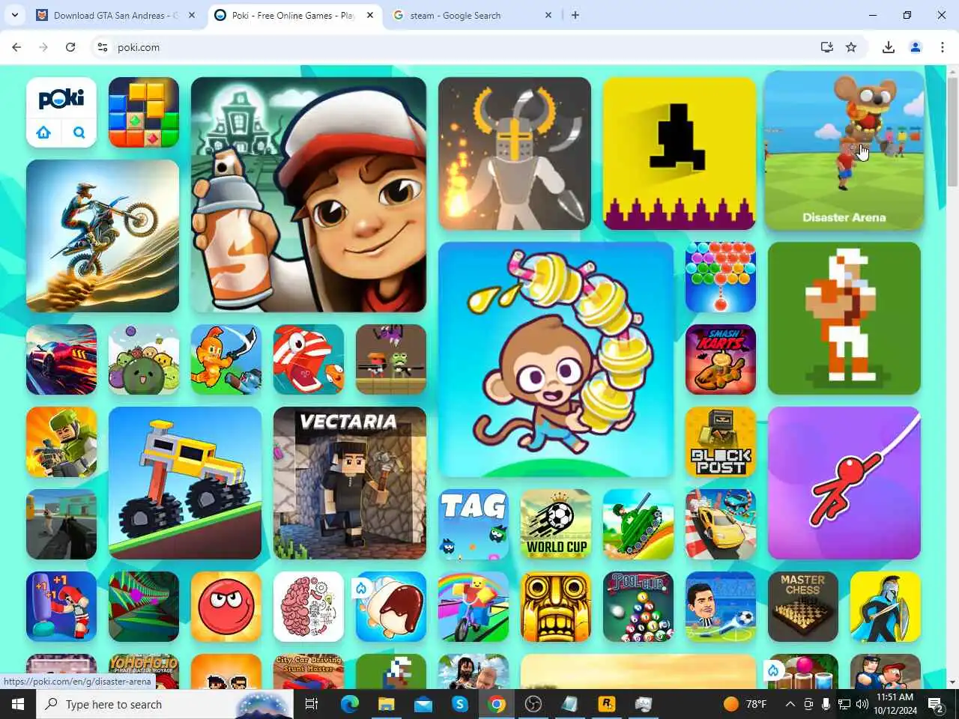Open the World Cup soccer game tile
The height and width of the screenshot is (719, 959).
pyautogui.click(x=556, y=524)
